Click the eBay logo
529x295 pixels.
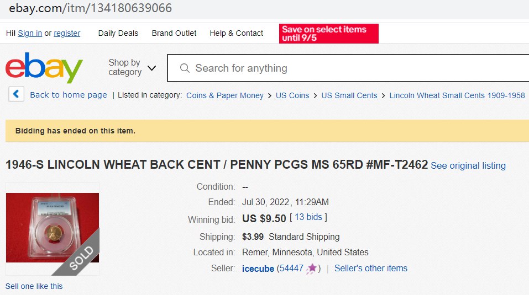click(x=44, y=68)
